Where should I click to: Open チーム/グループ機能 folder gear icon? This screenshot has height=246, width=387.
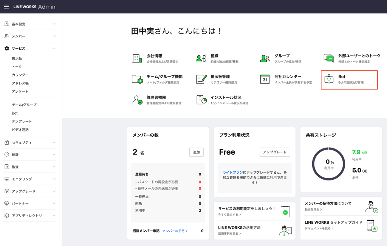point(137,79)
